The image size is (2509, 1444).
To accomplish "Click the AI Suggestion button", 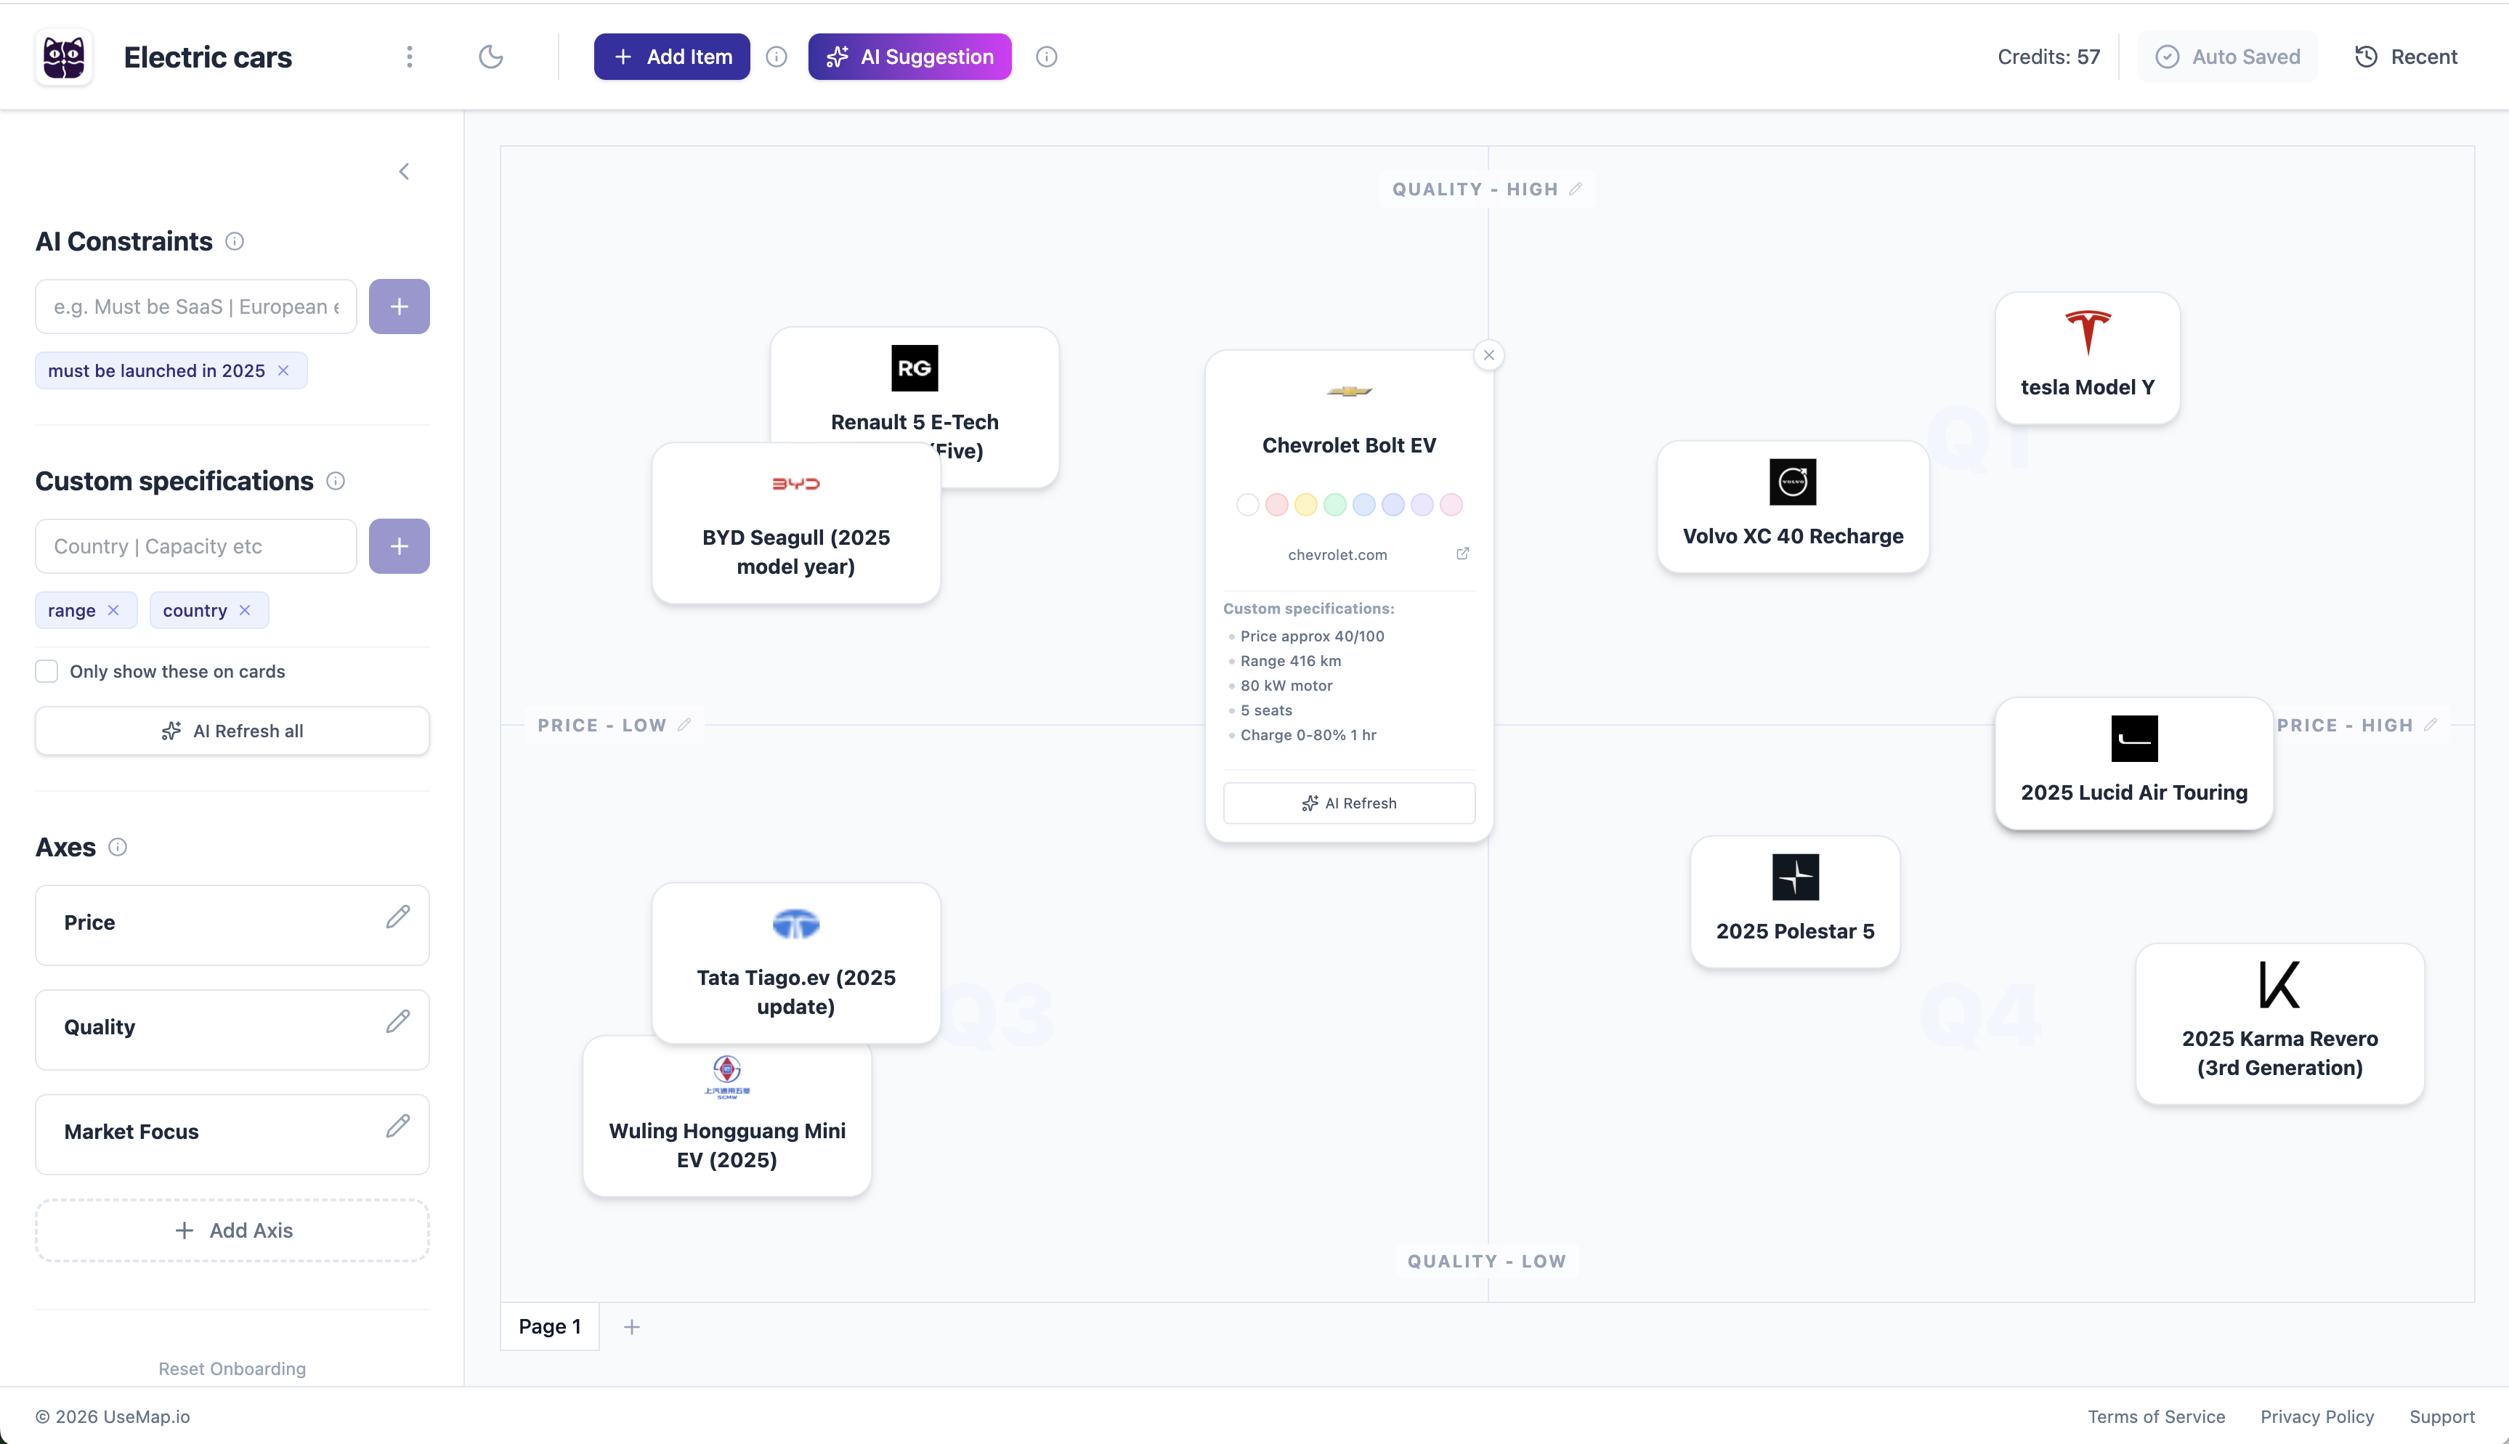I will click(x=909, y=57).
